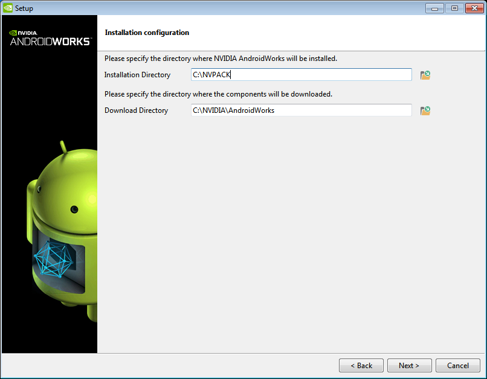487x379 pixels.
Task: Click the Setup window title text
Action: 24,8
